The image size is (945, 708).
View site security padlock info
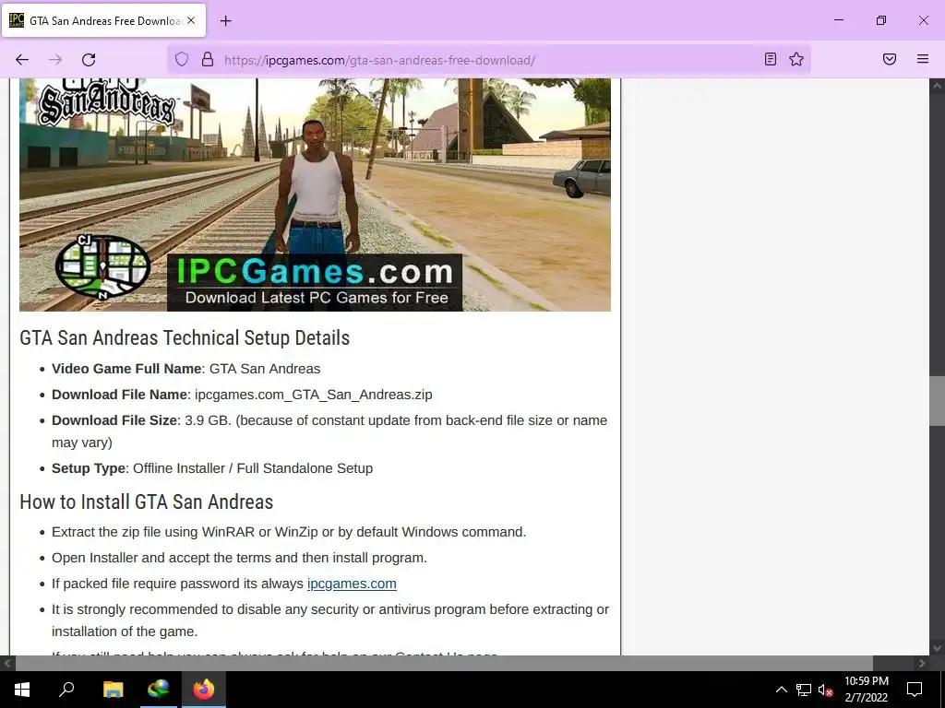[208, 59]
